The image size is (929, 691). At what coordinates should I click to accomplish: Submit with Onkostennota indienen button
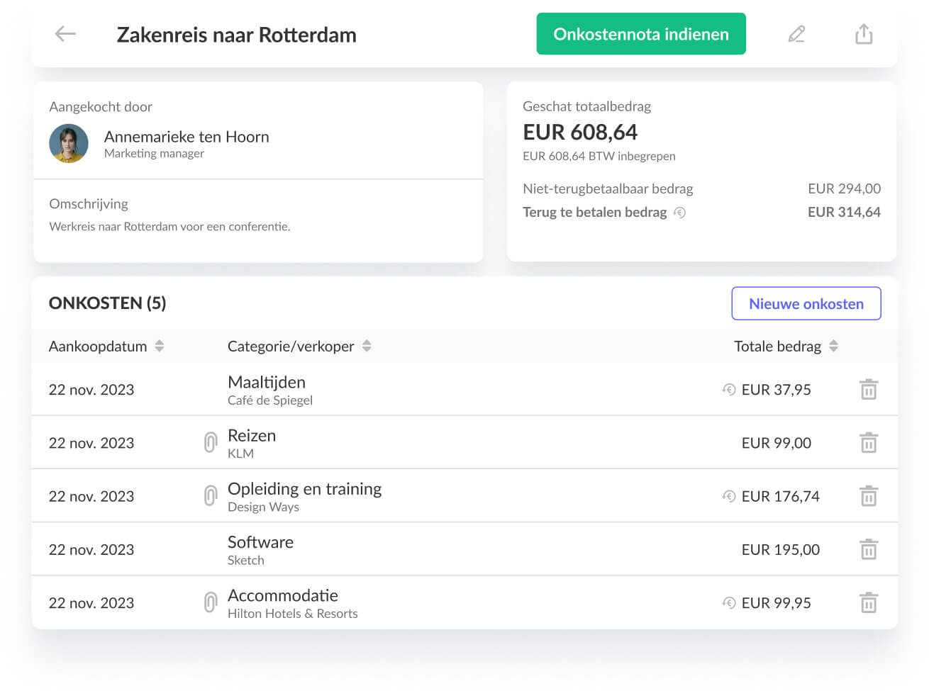(641, 34)
